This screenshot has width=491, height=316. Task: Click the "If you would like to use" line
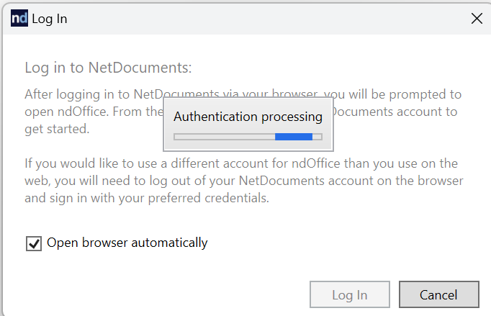241,163
